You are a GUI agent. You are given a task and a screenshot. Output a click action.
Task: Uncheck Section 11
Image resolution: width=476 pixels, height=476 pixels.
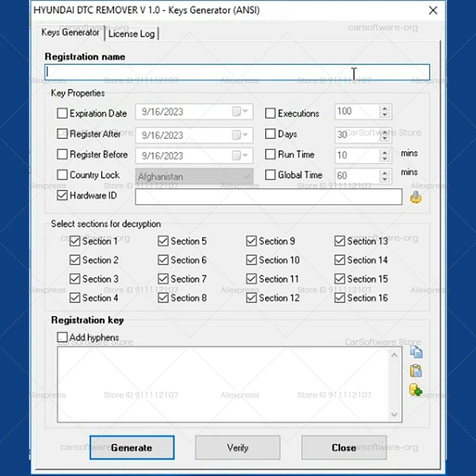pyautogui.click(x=251, y=278)
